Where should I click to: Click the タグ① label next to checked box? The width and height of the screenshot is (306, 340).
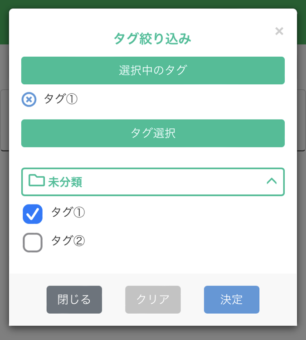coord(68,212)
